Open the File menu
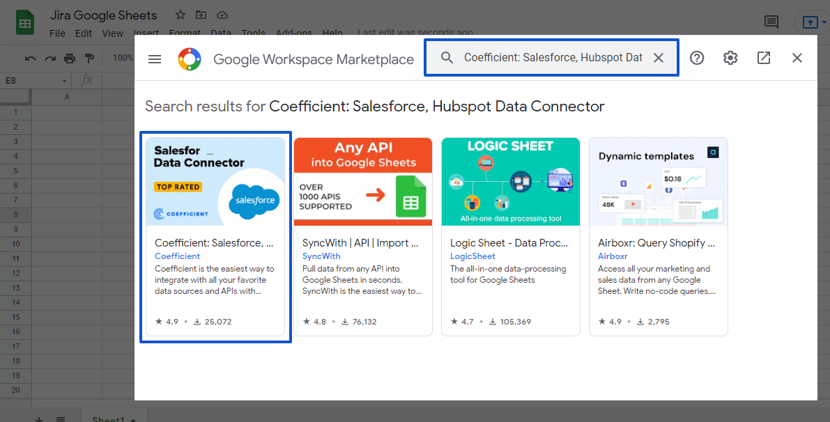The image size is (830, 422). 57,33
